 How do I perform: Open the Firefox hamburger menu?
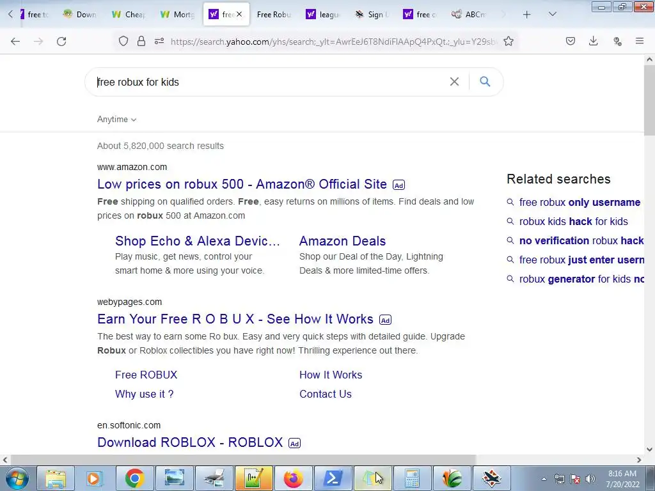pyautogui.click(x=640, y=41)
